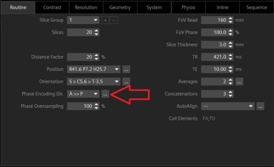Switch to the Contrast tab
This screenshot has width=274, height=167.
52,7
